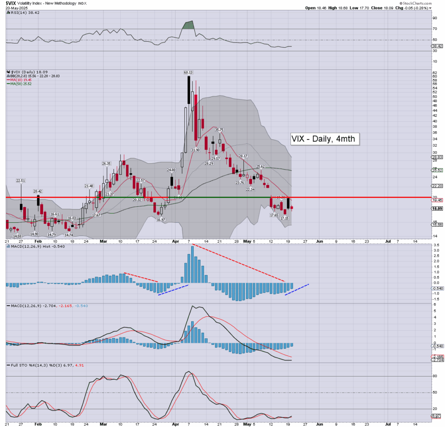The height and width of the screenshot is (427, 445).
Task: Click the 18.09 last price axis tag
Action: 436,209
